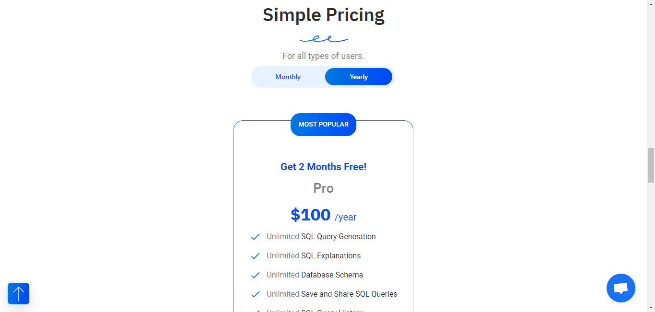Click checkmark beside Database Schema

256,275
